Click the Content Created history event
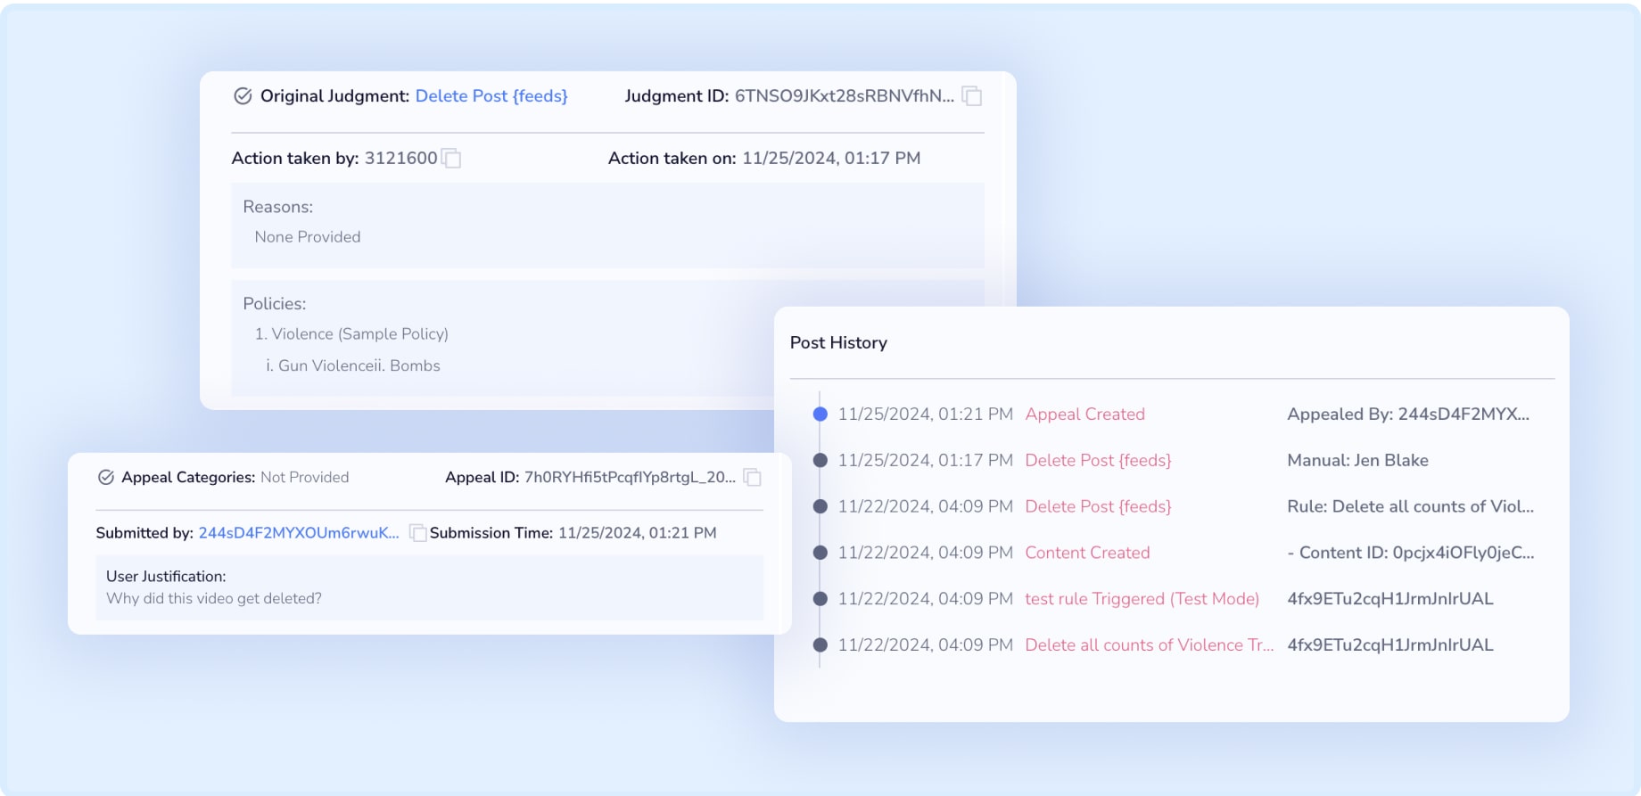This screenshot has width=1641, height=796. pyautogui.click(x=1087, y=553)
